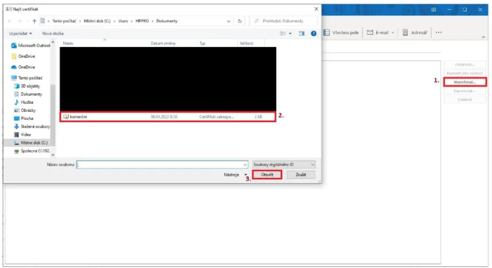Open the Obrázky folder
The height and width of the screenshot is (268, 492).
click(25, 110)
